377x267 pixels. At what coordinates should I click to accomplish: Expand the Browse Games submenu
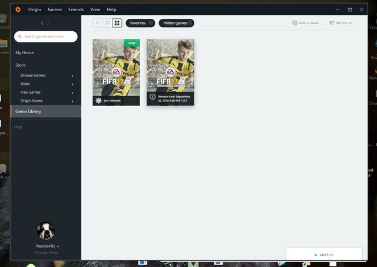coord(72,75)
